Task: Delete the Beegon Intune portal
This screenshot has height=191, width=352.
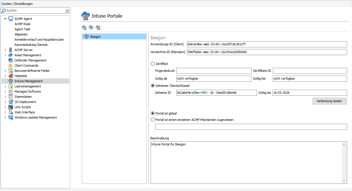Action: (98, 28)
